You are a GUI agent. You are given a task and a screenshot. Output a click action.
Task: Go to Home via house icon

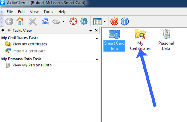20,21
